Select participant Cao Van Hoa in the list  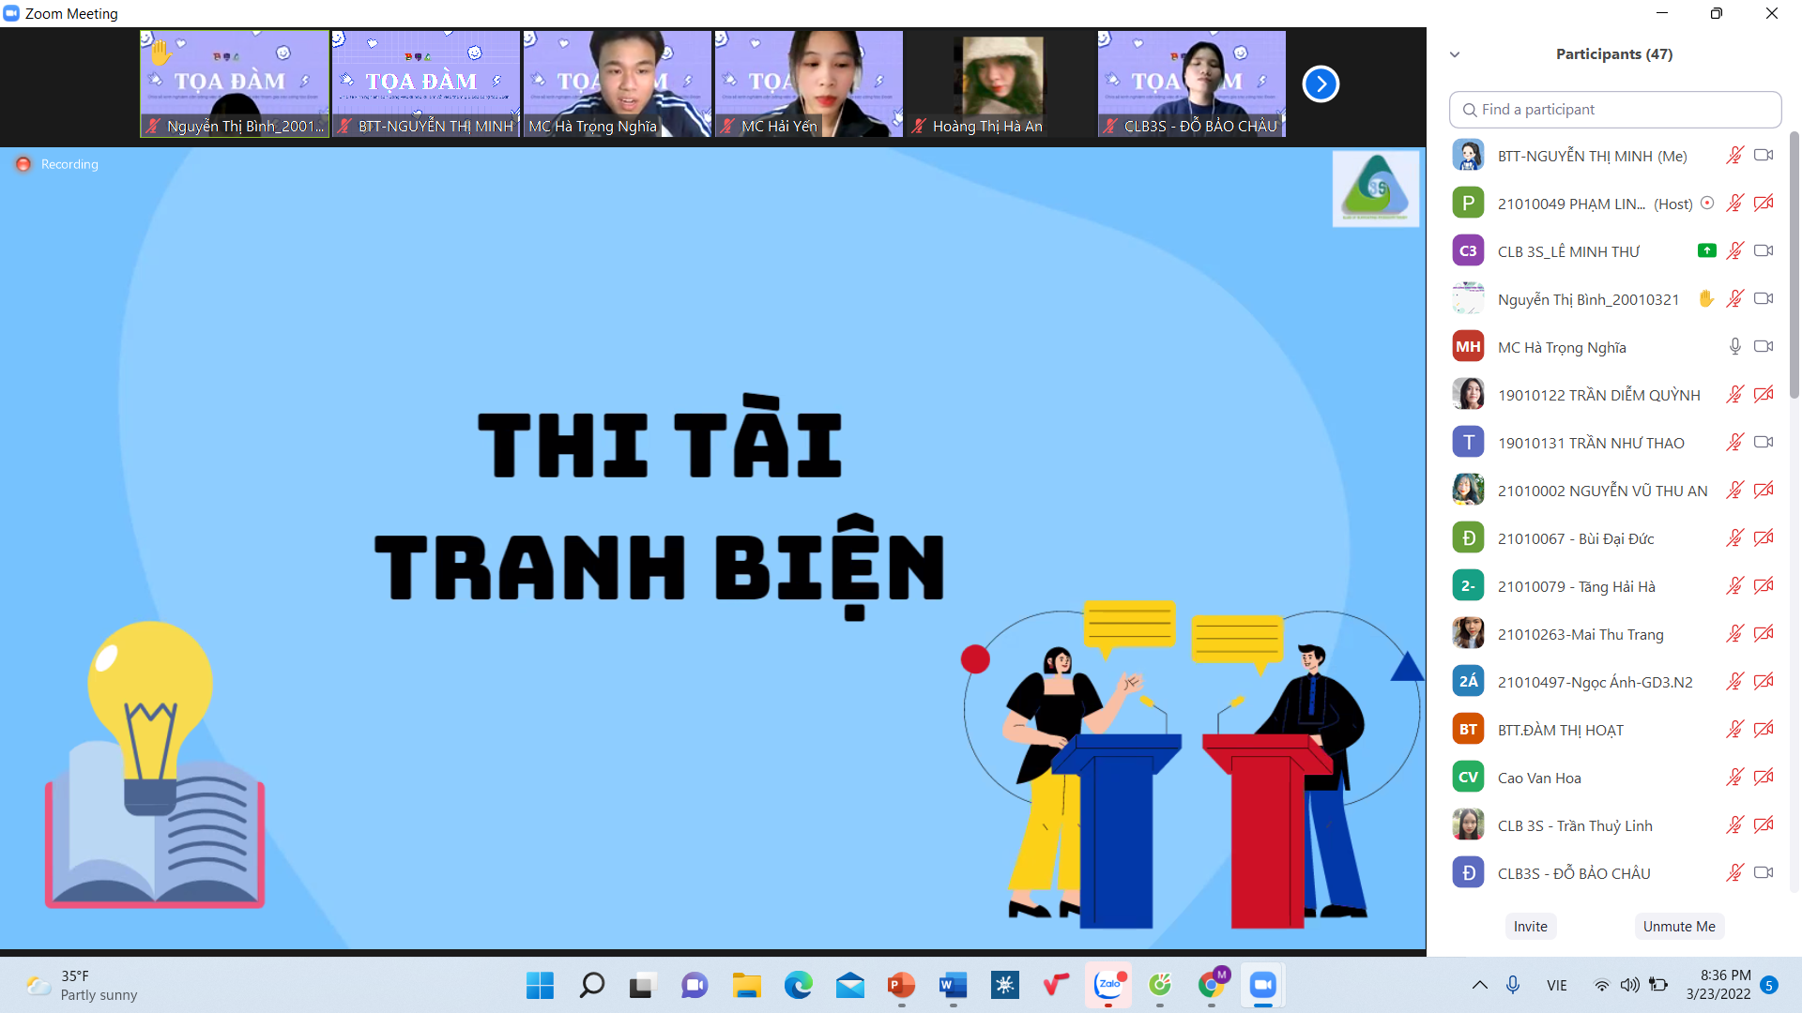pyautogui.click(x=1539, y=778)
